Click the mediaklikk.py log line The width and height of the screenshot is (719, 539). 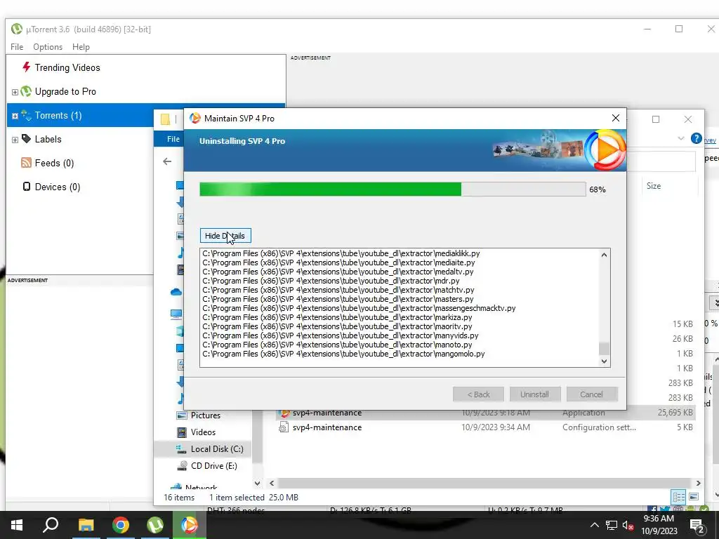click(x=341, y=253)
